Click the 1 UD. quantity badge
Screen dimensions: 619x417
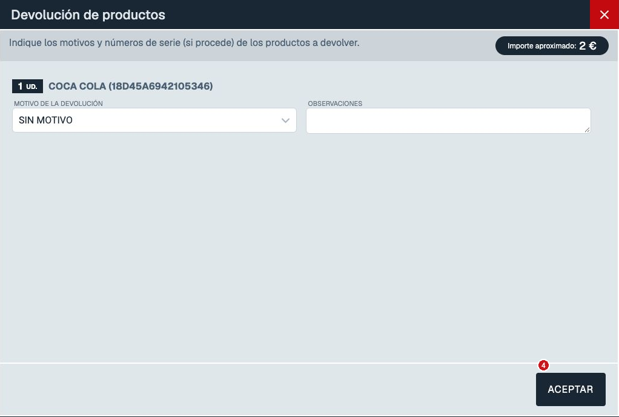(27, 86)
